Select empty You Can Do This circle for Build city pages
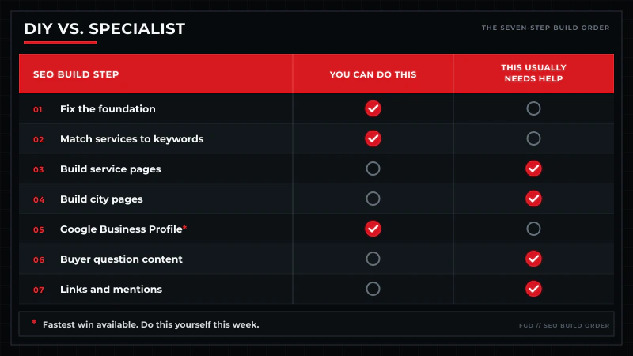The image size is (633, 356). [373, 199]
